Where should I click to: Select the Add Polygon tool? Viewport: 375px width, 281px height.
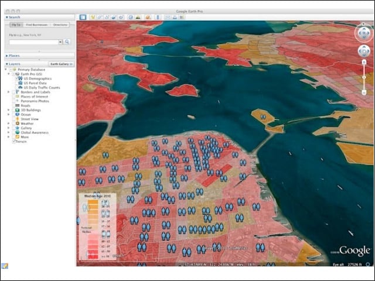100,17
